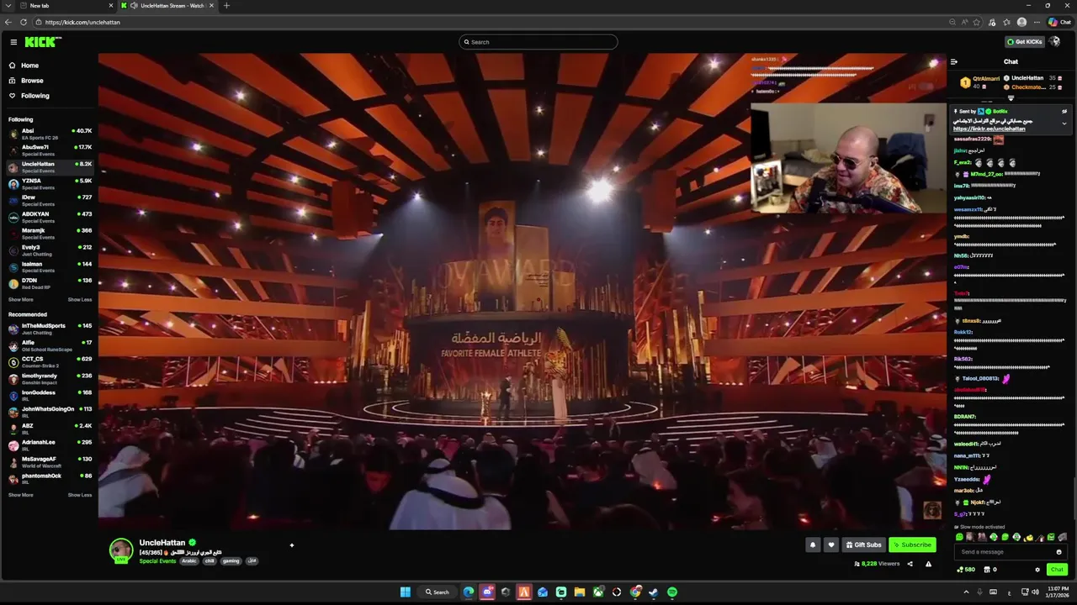The width and height of the screenshot is (1077, 605).
Task: Collapse the chat panel with the arrow icon
Action: (953, 61)
